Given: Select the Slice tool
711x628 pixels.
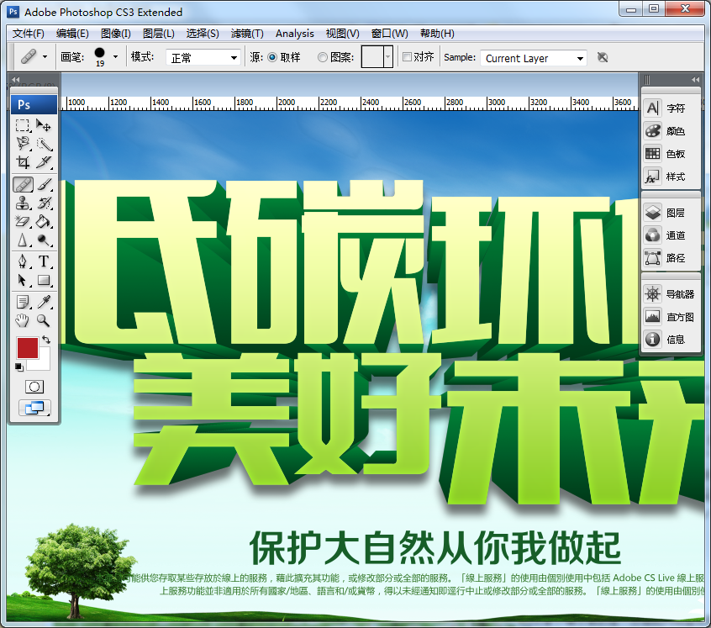Looking at the screenshot, I should (x=44, y=162).
